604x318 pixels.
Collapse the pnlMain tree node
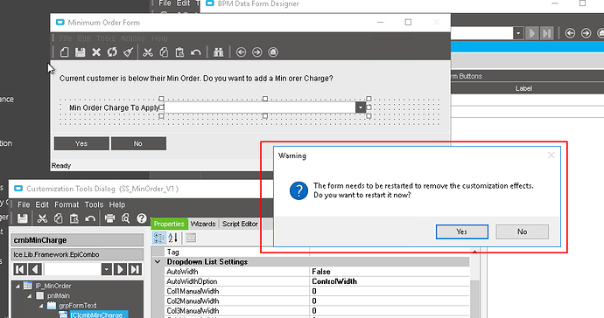pyautogui.click(x=30, y=295)
